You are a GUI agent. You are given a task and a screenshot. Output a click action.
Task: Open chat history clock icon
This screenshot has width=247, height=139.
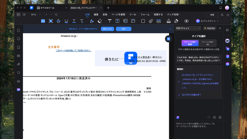pos(214,117)
